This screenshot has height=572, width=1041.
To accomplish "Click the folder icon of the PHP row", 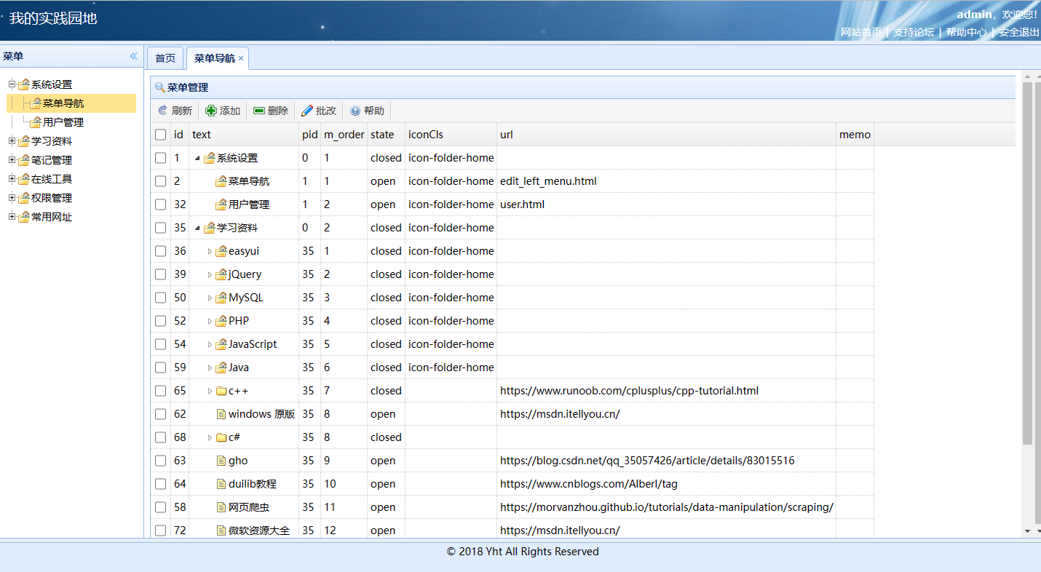I will point(221,321).
